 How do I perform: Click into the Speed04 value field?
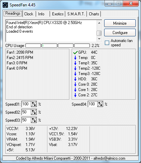coord(93,104)
